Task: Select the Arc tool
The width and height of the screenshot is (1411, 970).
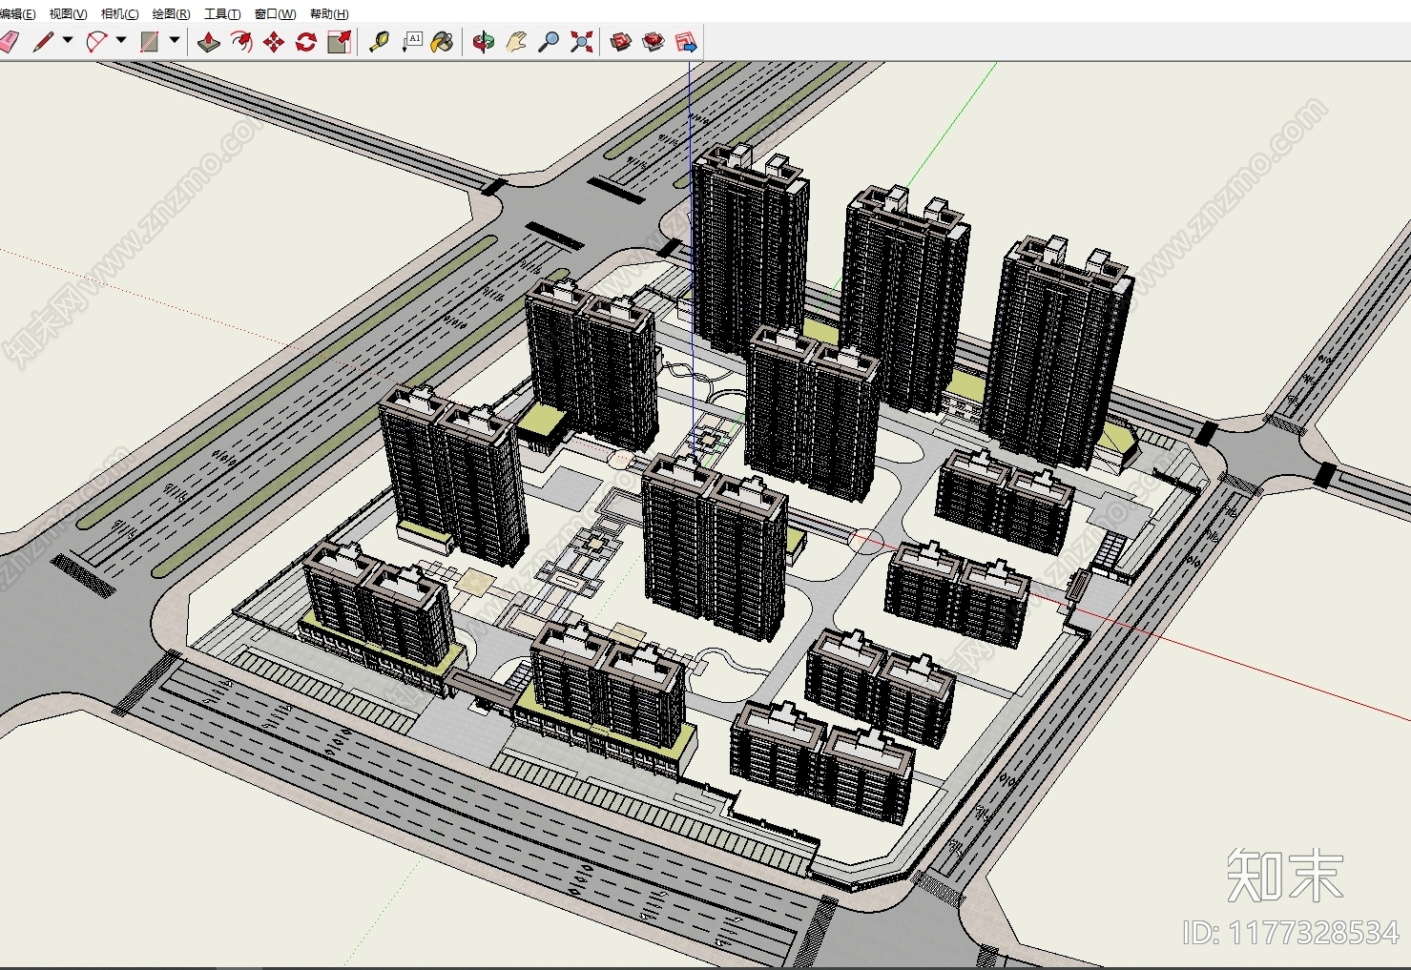Action: click(96, 42)
